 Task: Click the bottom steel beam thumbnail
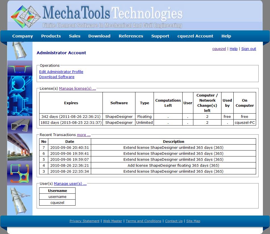coord(20,200)
